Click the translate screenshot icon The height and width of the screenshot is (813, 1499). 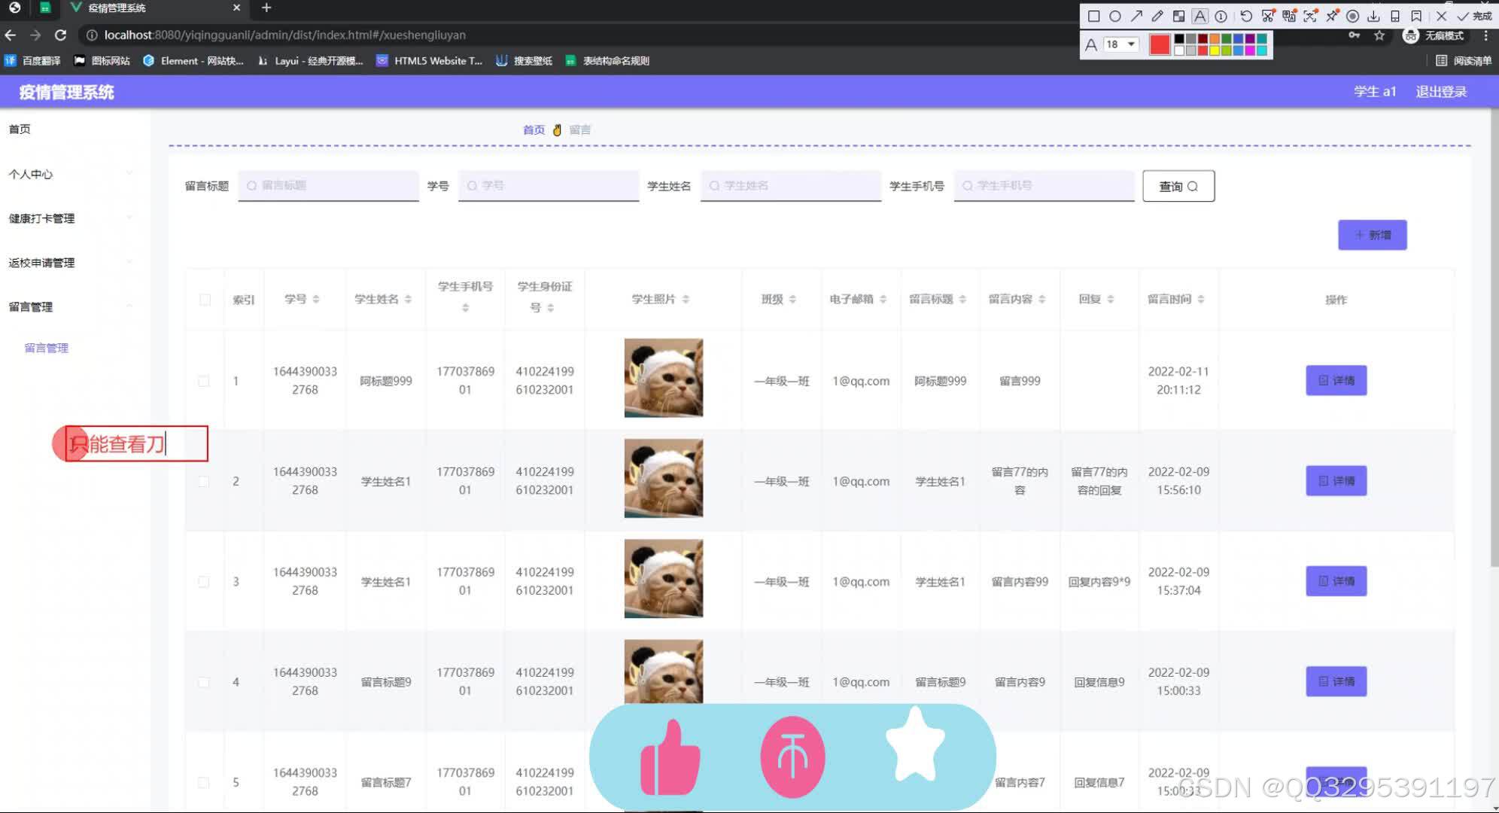(1289, 16)
